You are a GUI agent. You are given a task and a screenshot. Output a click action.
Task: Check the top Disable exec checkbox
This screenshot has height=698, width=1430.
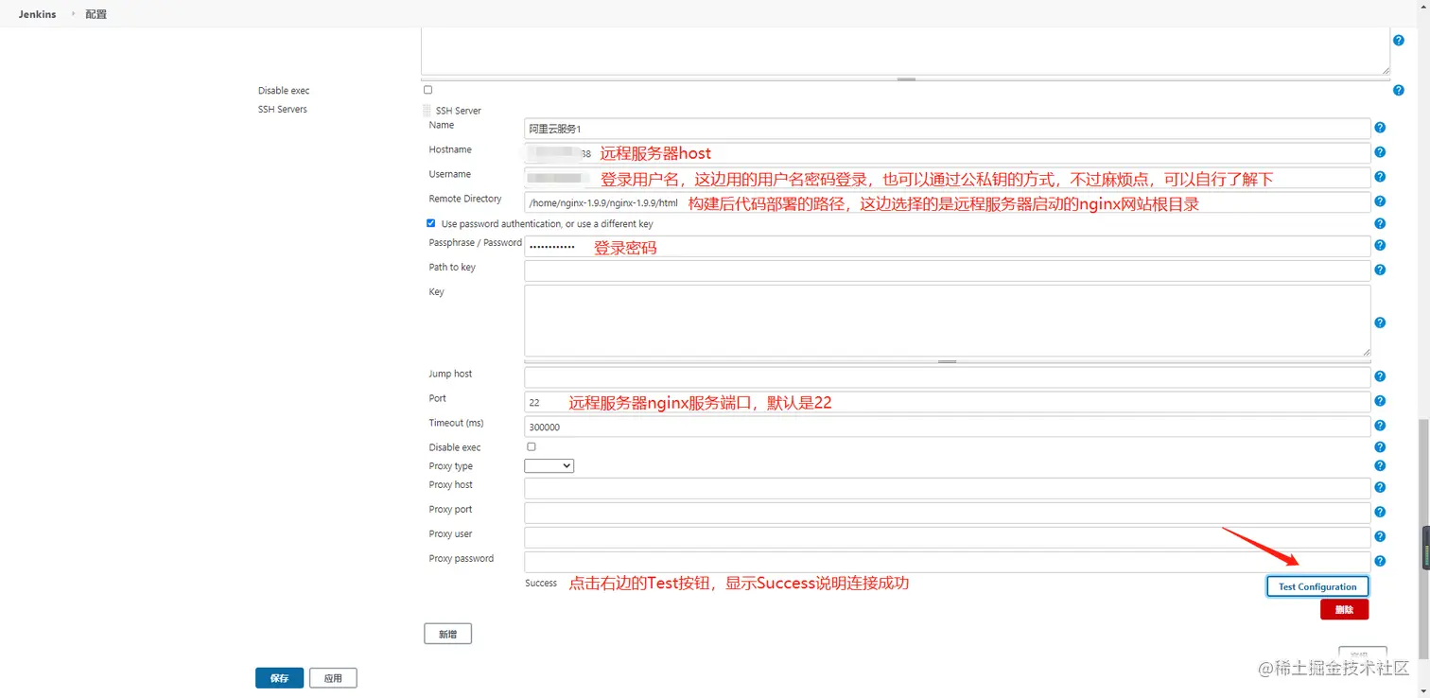(x=427, y=89)
